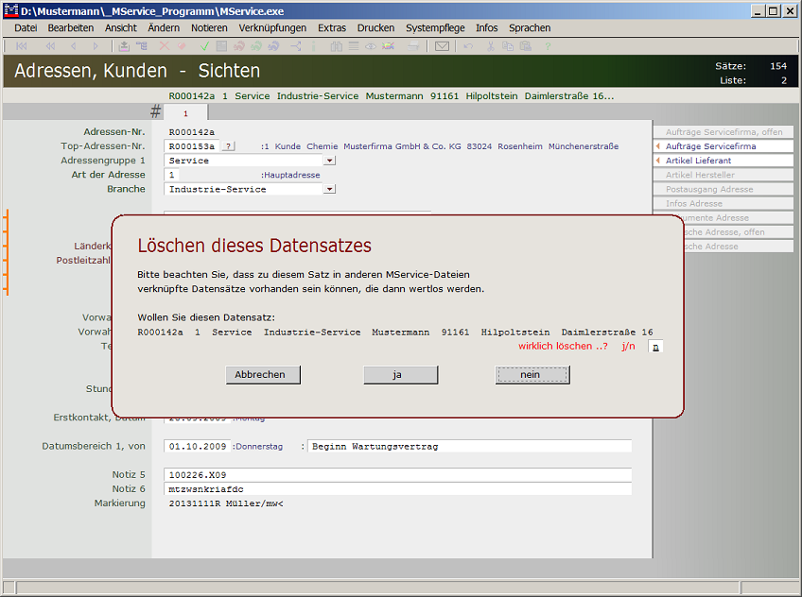Open Aufträge Servicefirma in the sidebar

coord(724,146)
